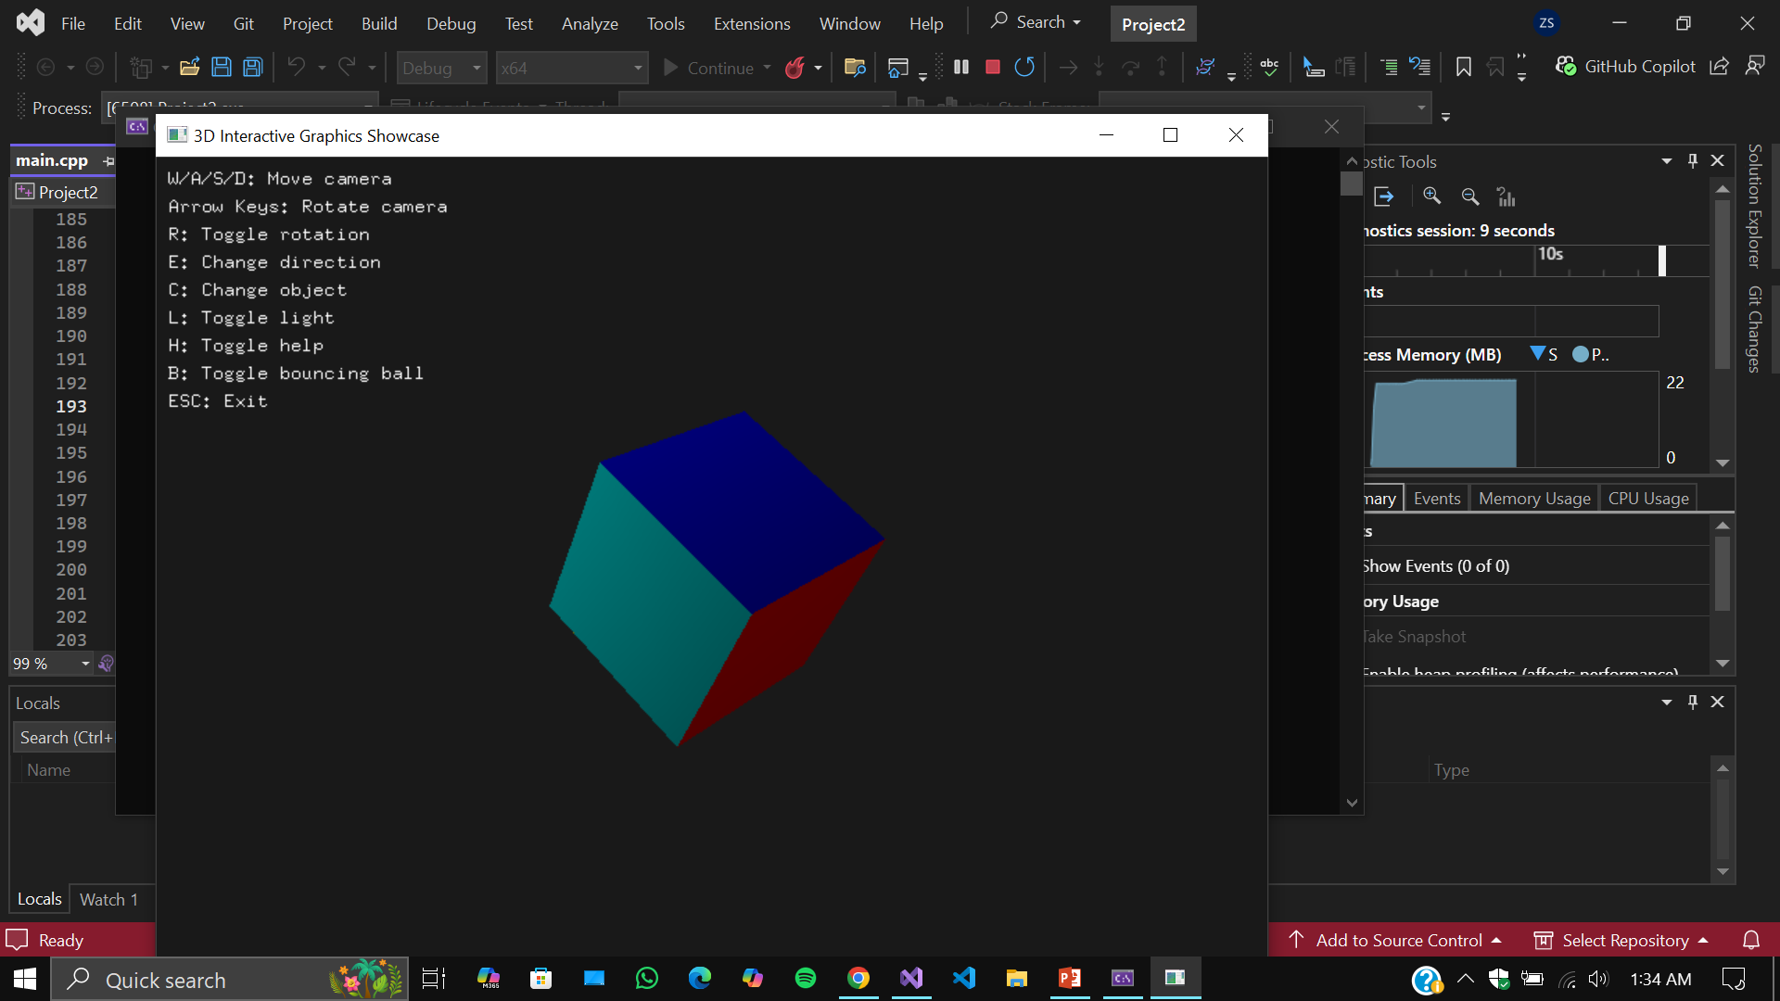
Task: Expand Select Repository menu
Action: click(x=1621, y=940)
